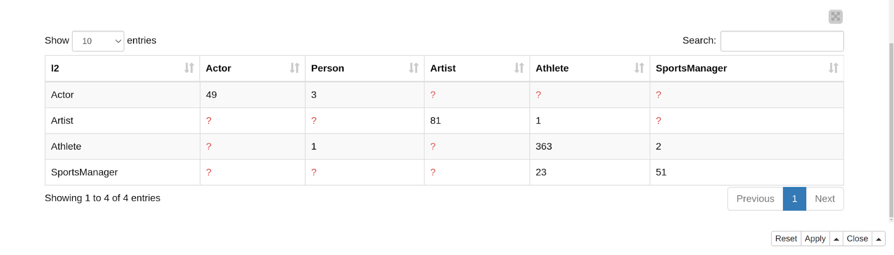
Task: Expand the arrow next to Apply
Action: 836,239
